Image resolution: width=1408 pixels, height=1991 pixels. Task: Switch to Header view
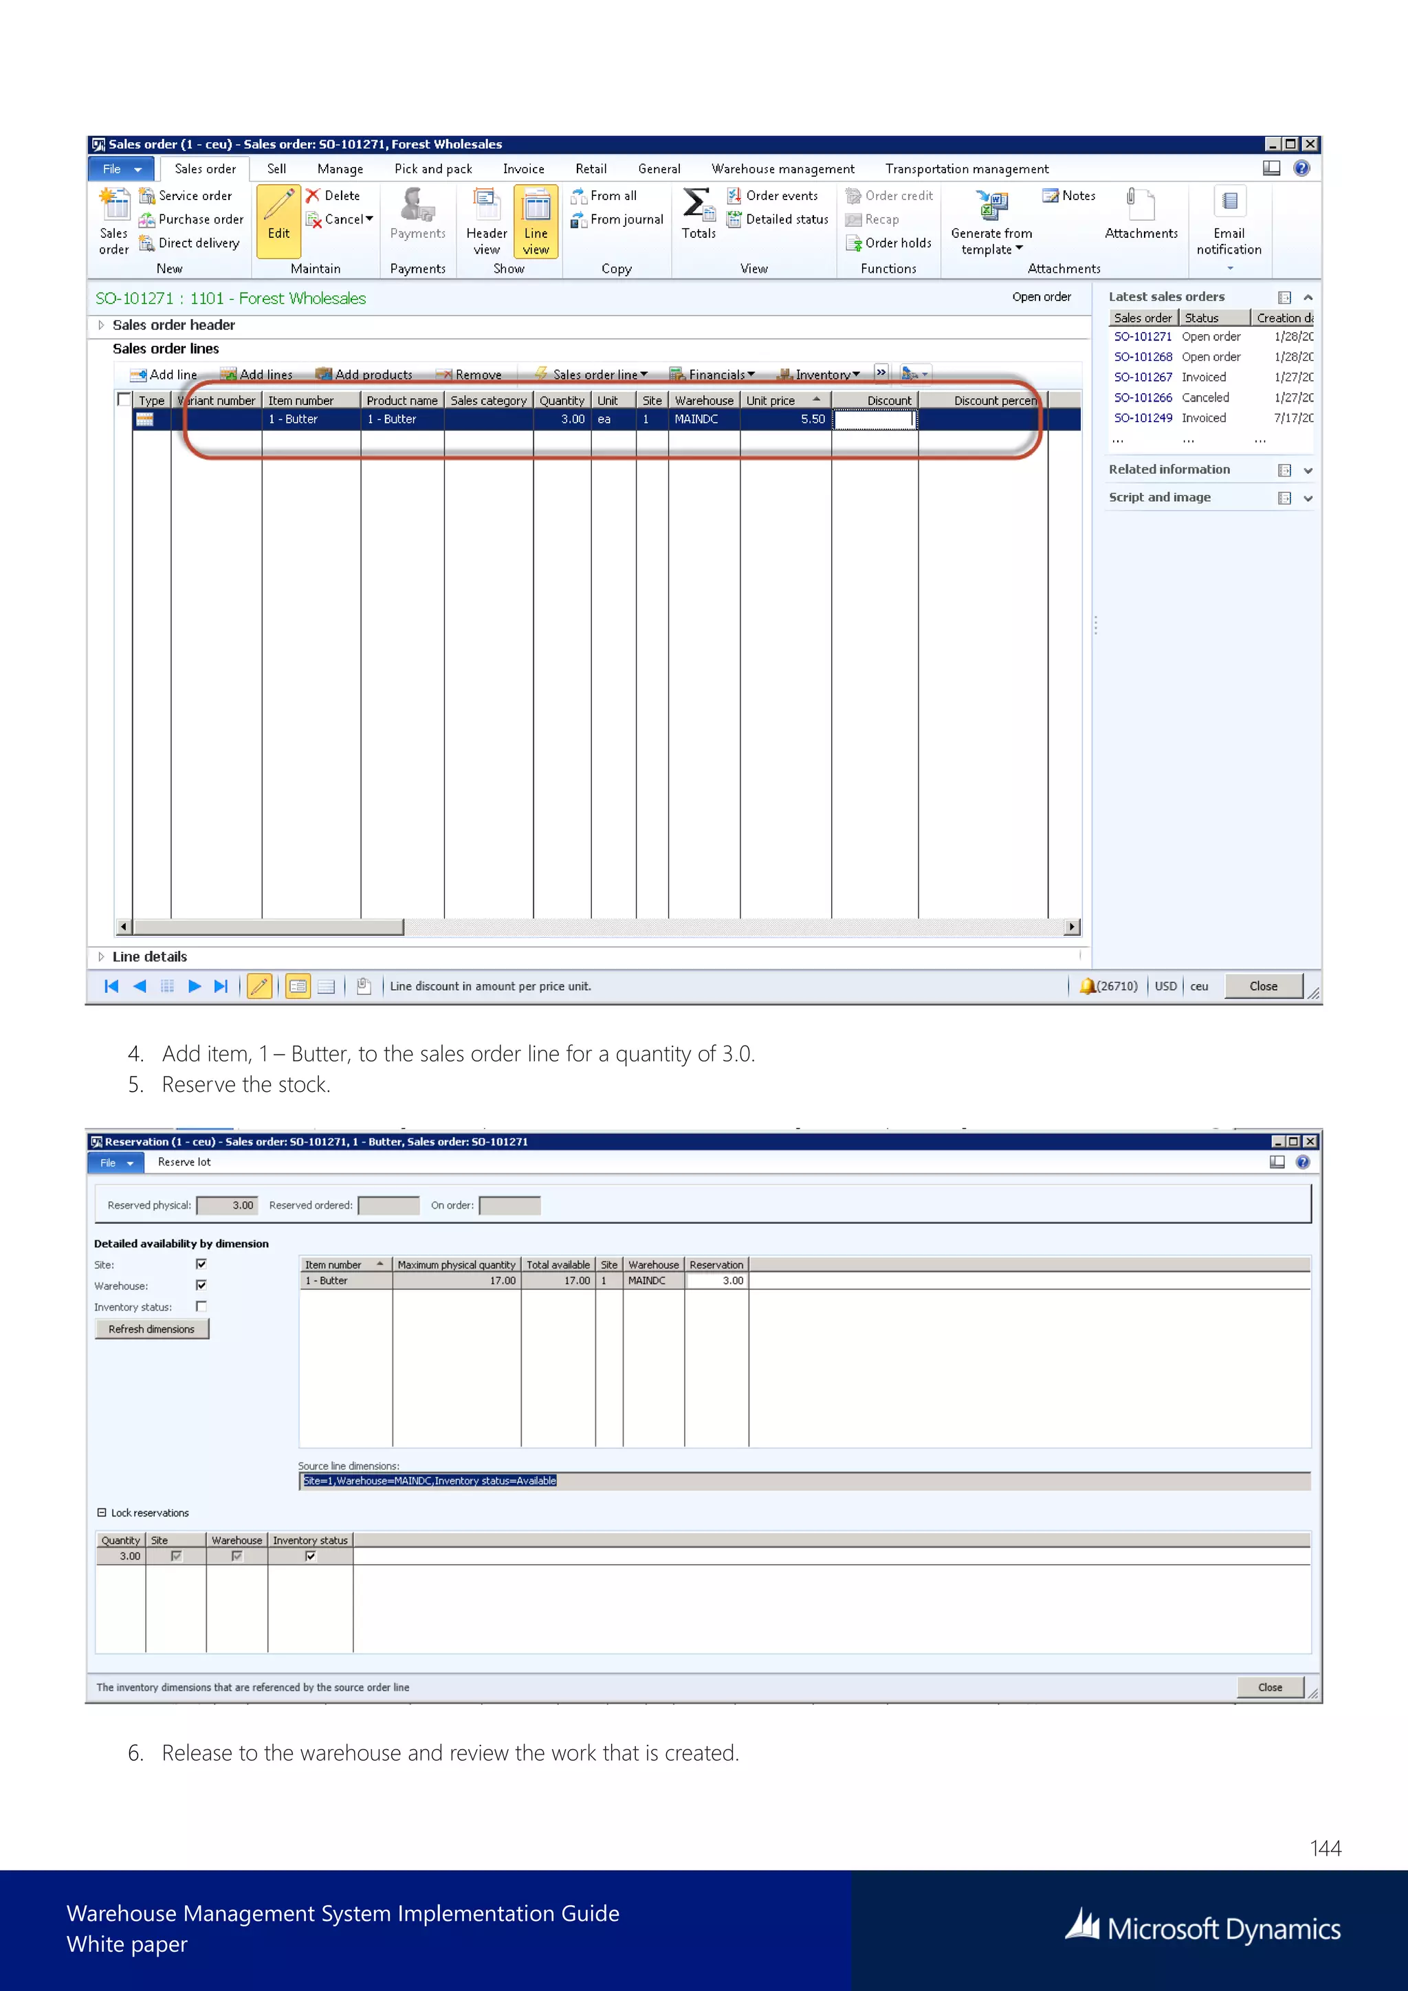[x=486, y=221]
